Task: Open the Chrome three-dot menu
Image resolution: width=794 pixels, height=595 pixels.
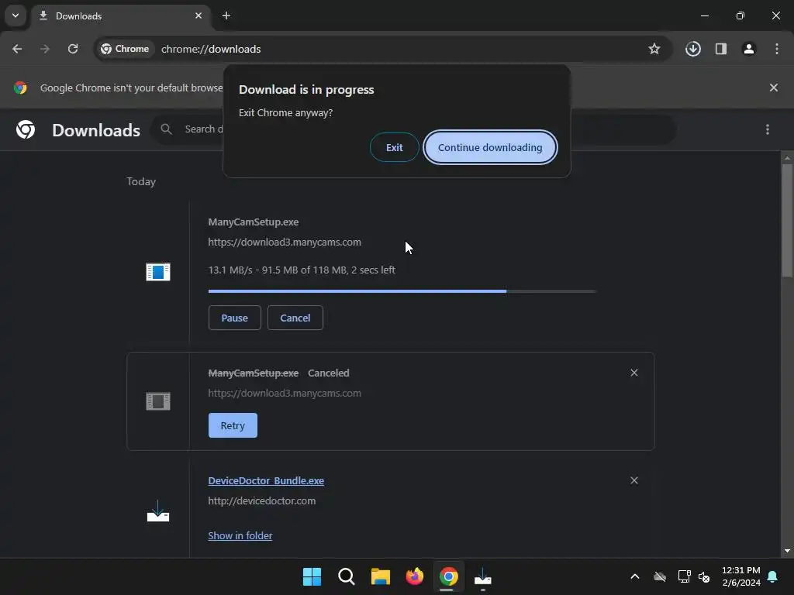Action: point(776,49)
